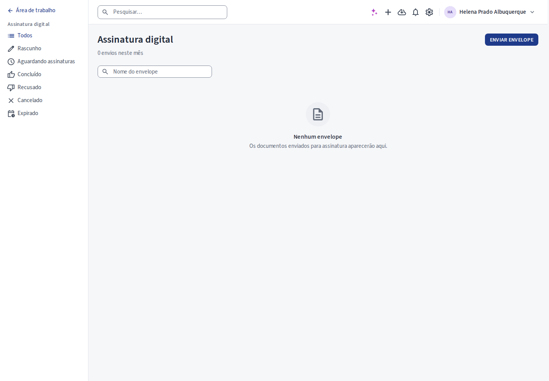
Task: Click the Expirado calendar icon
Action: [11, 114]
